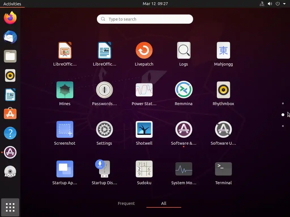Focus the Type to search field

145,19
